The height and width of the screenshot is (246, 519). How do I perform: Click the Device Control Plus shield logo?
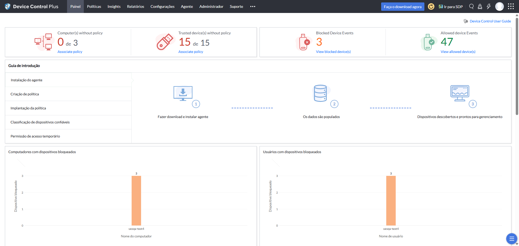click(x=8, y=6)
